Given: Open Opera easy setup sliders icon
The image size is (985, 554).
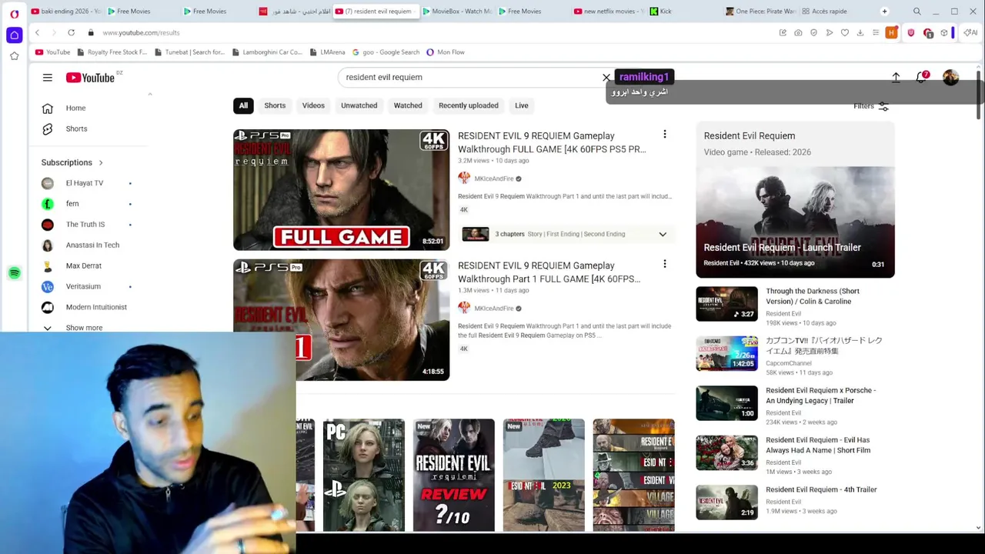Looking at the screenshot, I should click(x=876, y=32).
